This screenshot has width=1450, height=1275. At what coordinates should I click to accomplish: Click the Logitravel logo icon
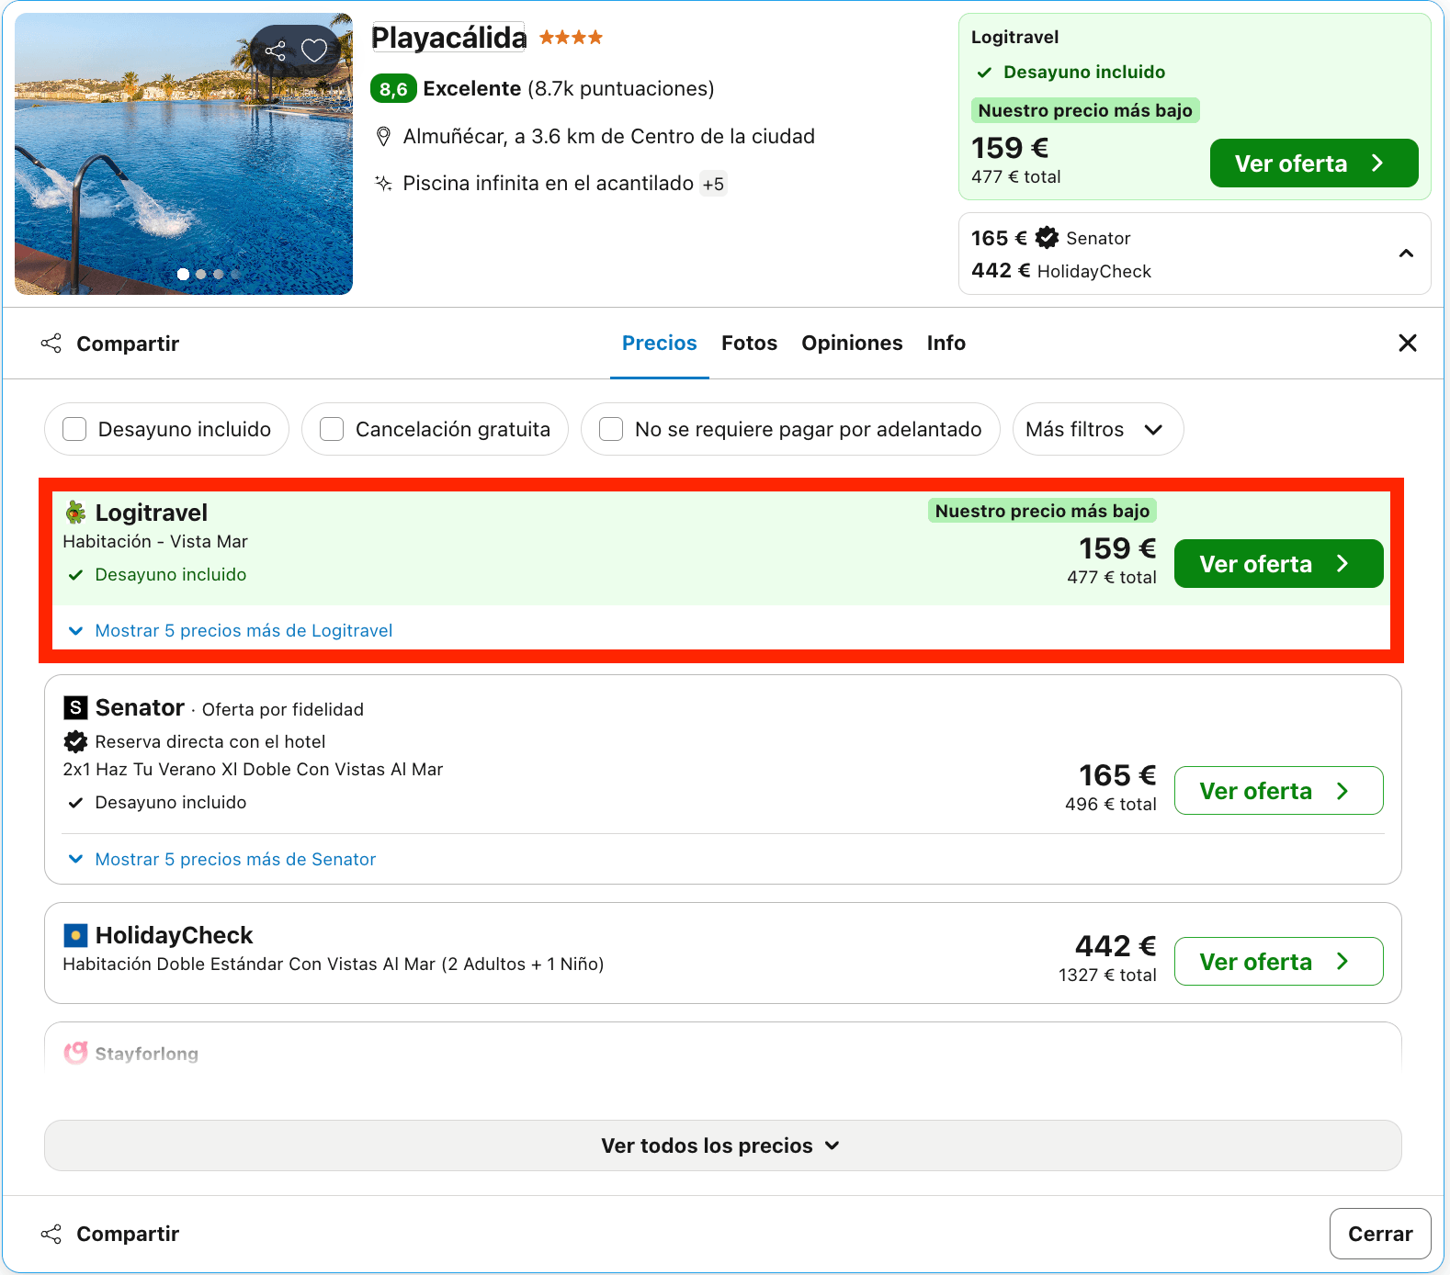pos(75,513)
